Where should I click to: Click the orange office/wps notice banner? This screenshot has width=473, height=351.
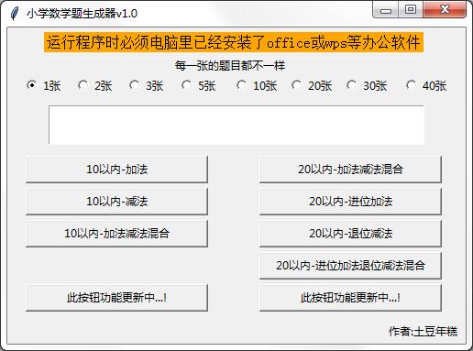(234, 42)
